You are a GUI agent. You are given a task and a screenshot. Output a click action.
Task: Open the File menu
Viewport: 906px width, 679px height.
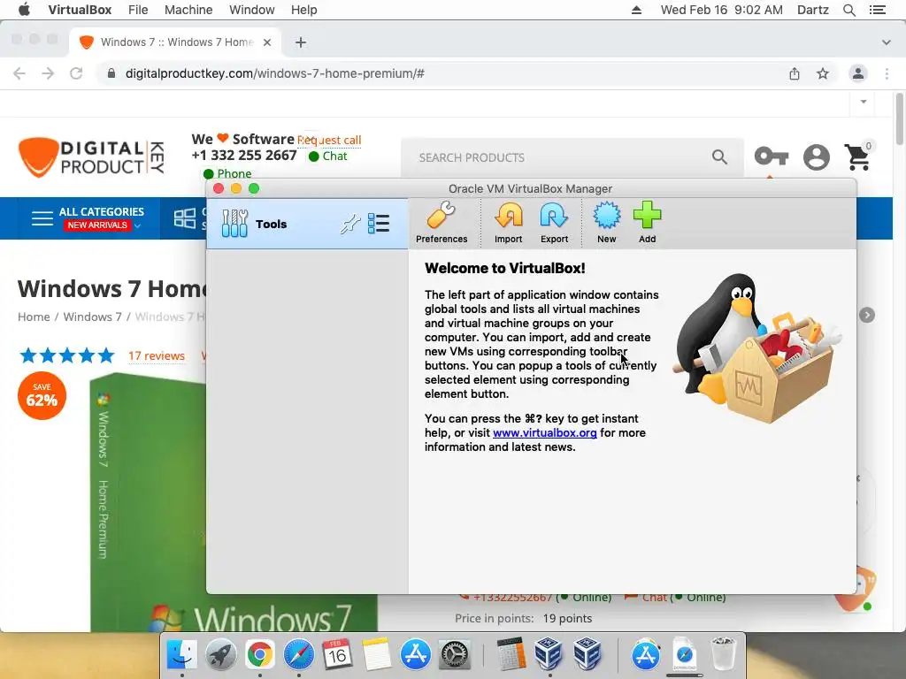138,10
